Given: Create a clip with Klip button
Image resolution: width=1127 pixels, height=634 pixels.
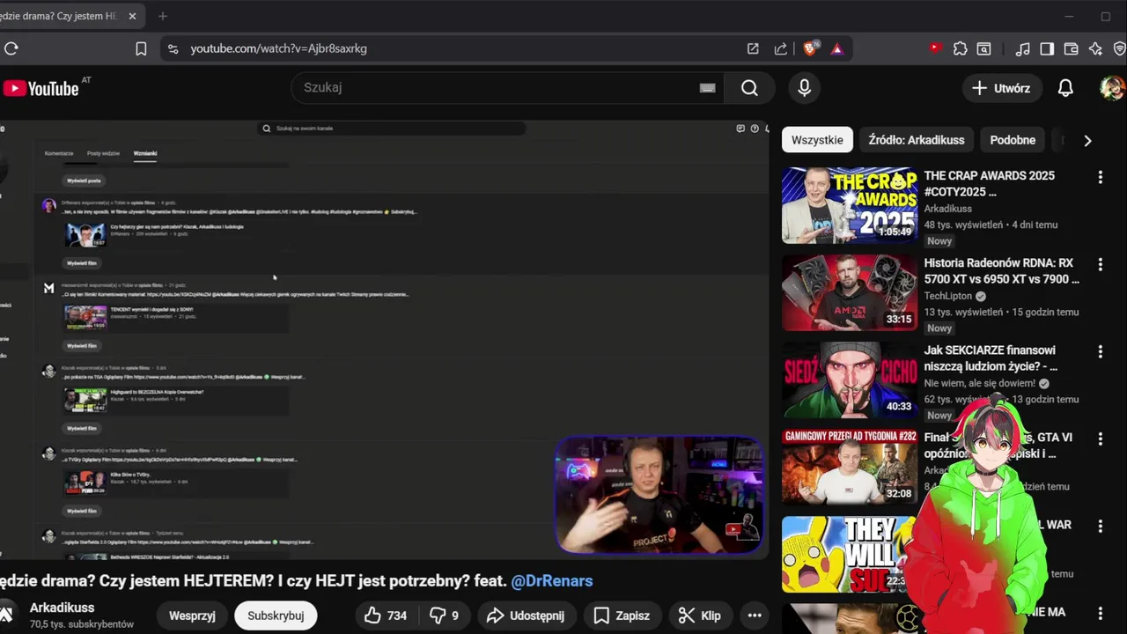Looking at the screenshot, I should 700,616.
